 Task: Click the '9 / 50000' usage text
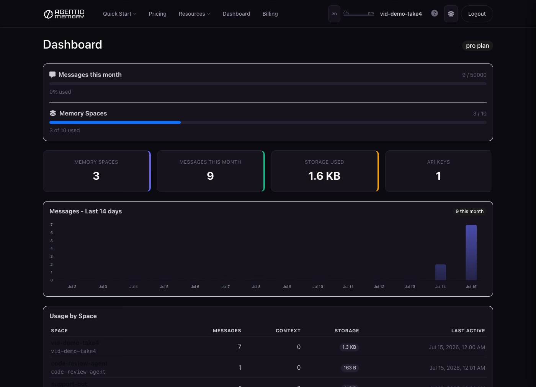[x=474, y=75]
